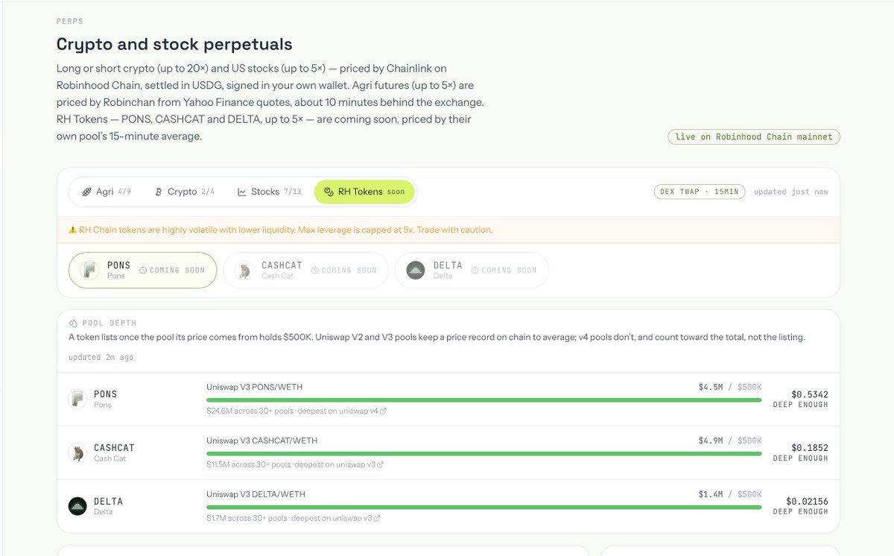Select the CASHCAT coming soon card
The image size is (894, 556).
305,270
